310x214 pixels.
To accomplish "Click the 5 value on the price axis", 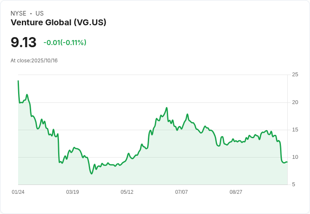I will point(294,185).
